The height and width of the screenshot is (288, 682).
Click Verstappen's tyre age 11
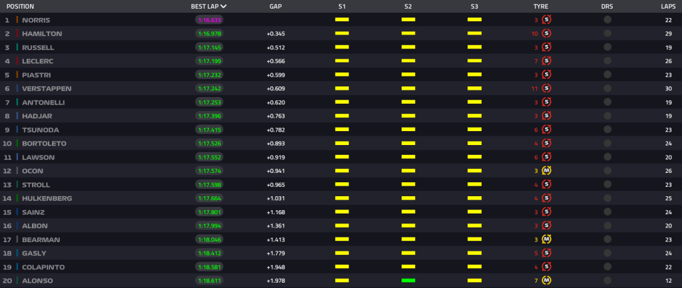pyautogui.click(x=535, y=88)
